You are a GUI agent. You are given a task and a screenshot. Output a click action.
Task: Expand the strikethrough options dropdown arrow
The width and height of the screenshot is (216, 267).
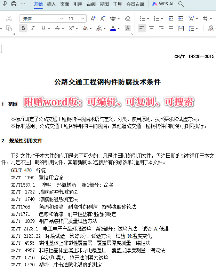coord(63,28)
